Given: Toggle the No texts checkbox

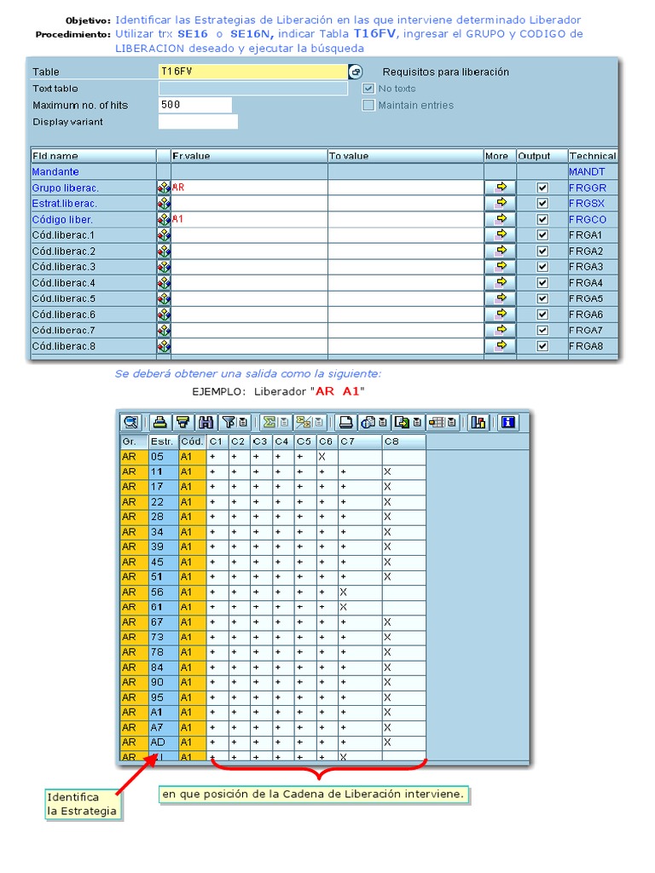Looking at the screenshot, I should point(368,89).
